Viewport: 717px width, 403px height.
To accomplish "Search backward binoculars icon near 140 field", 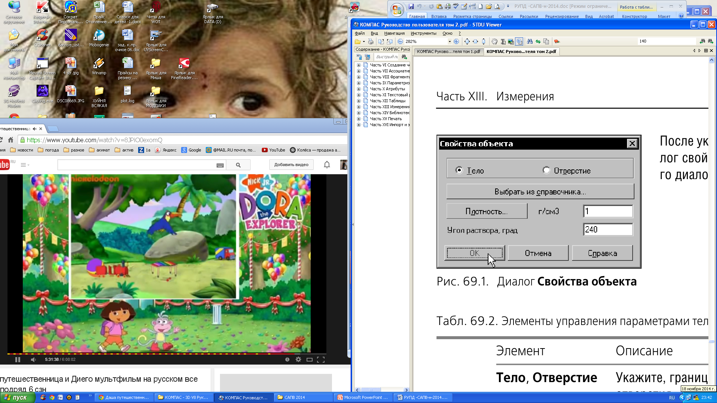I will pos(702,41).
